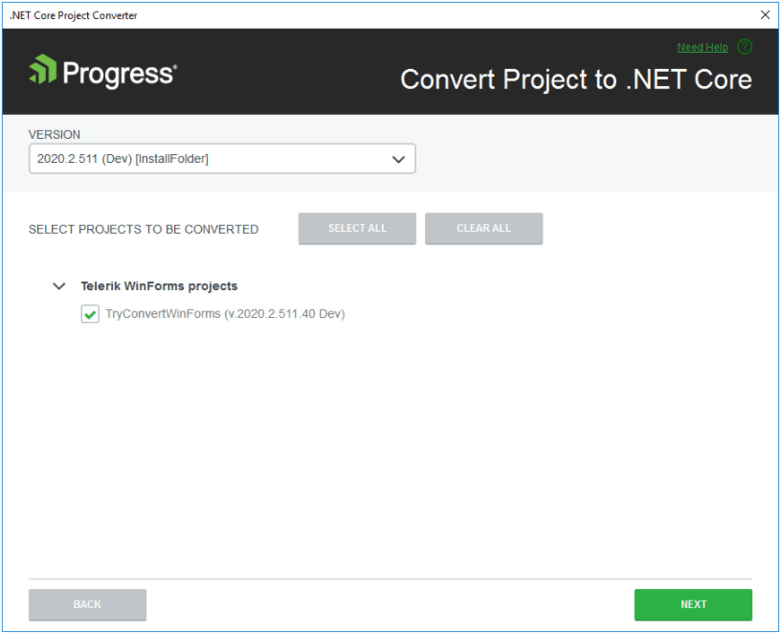The width and height of the screenshot is (781, 634).
Task: Click the Progress logo
Action: (103, 71)
